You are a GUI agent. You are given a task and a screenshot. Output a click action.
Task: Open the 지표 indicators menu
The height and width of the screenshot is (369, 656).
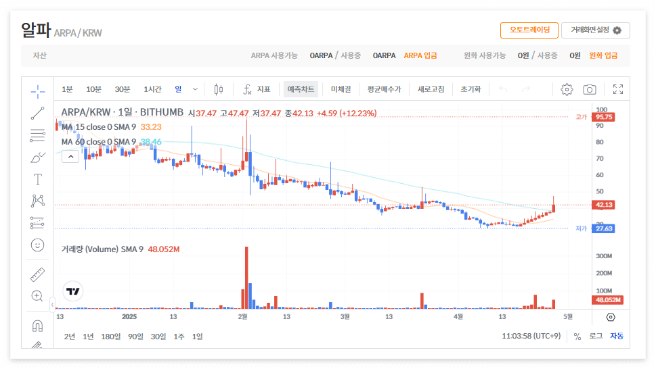257,89
